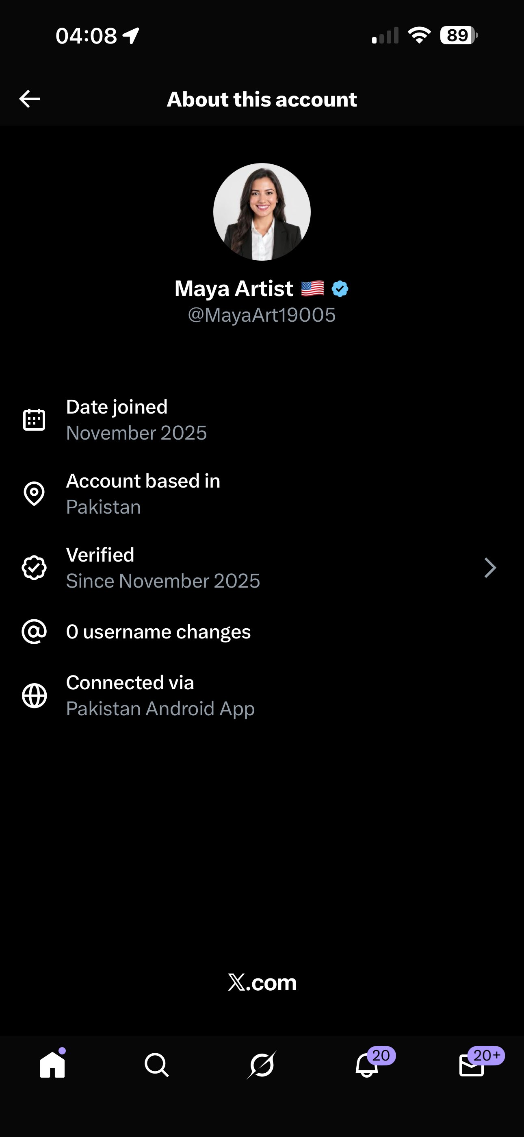Viewport: 524px width, 1137px height.
Task: Tap the at-sign username icon
Action: [34, 632]
